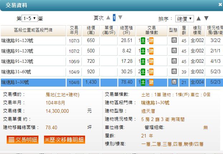
Task: Click green 土 icon in 104/9 row
Action: click(143, 72)
